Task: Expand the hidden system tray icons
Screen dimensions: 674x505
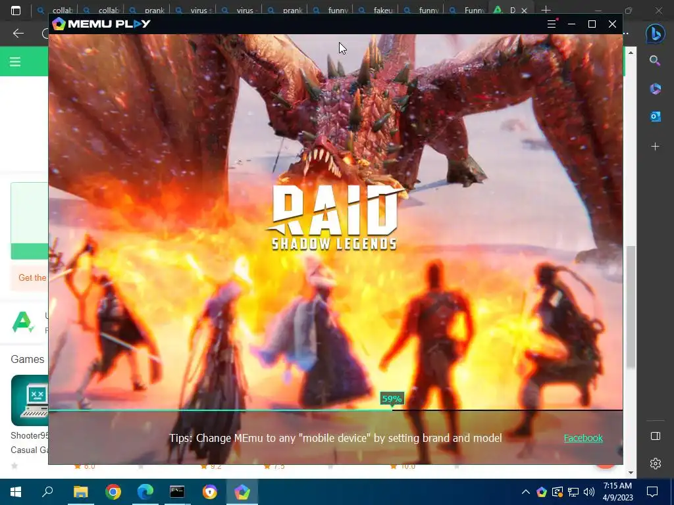Action: [x=525, y=492]
